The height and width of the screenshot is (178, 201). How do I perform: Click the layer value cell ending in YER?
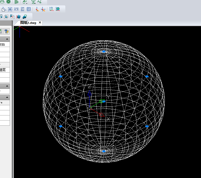coord(5,45)
